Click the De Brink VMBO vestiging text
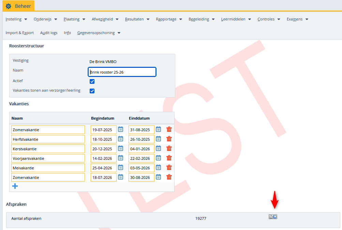This screenshot has width=342, height=230. click(103, 62)
